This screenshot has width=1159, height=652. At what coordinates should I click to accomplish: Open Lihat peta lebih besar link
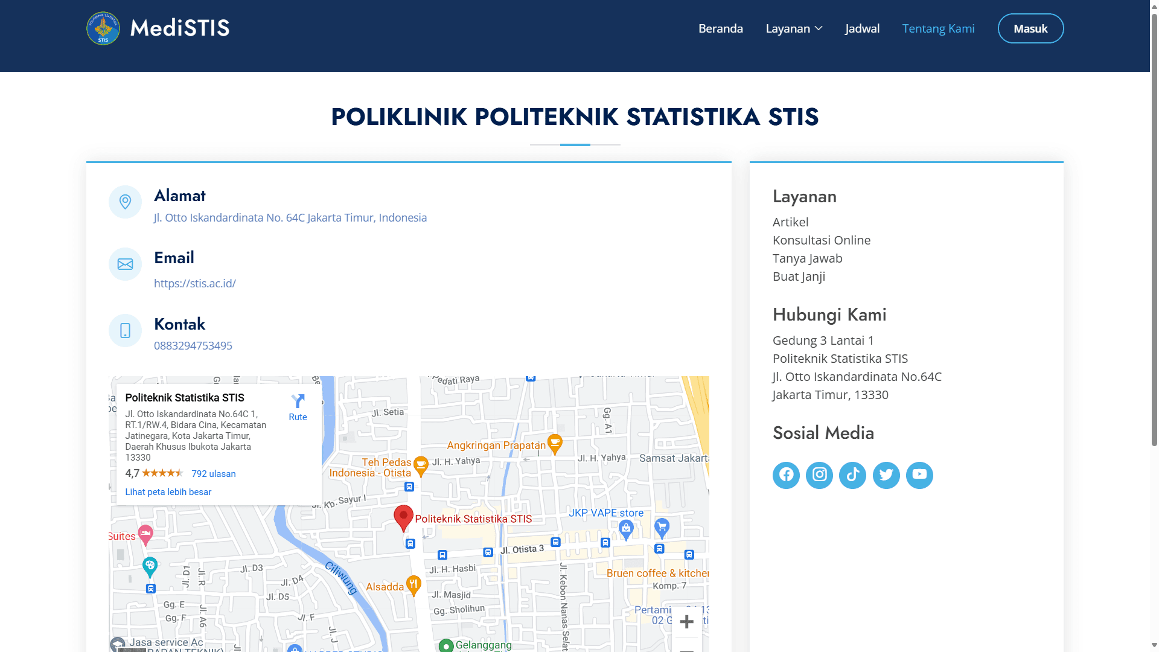(168, 491)
